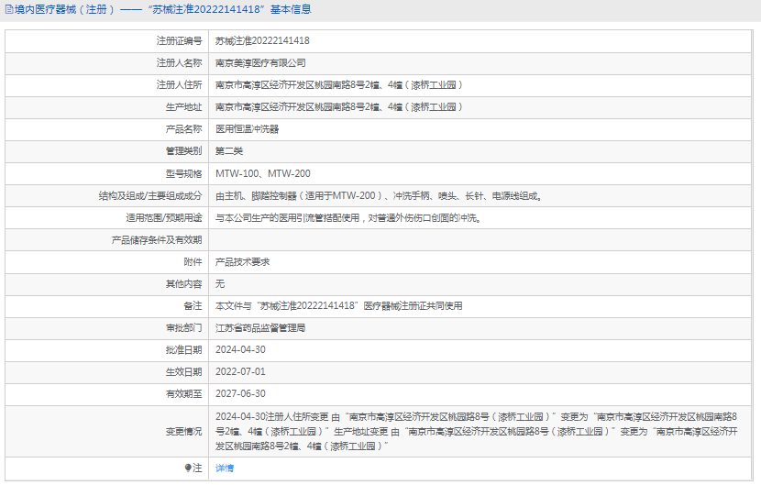Select effective date 2022-07-01
Screen dimensions: 761x485
coord(240,372)
